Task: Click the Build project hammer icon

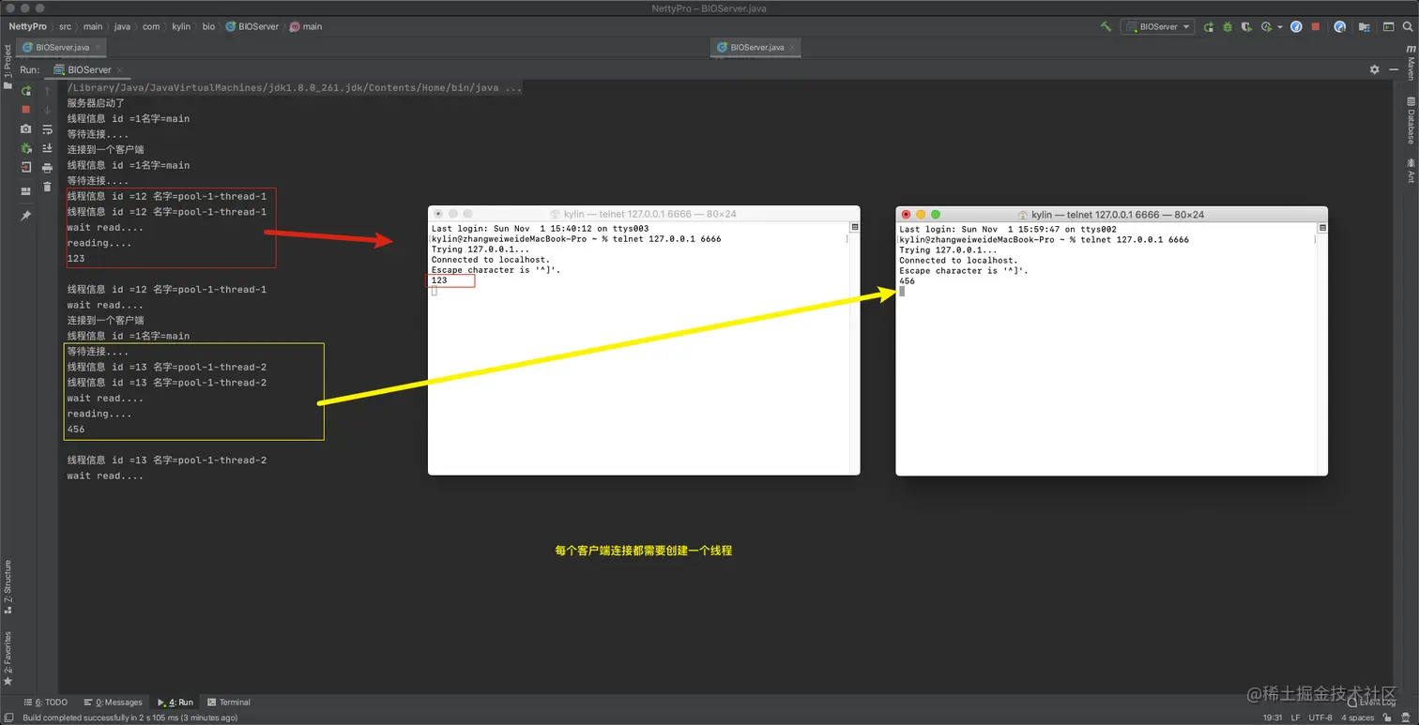Action: point(1106,27)
